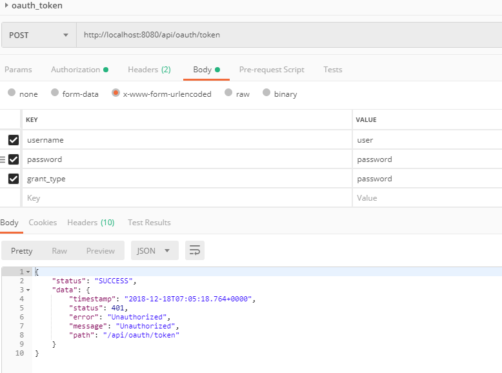502x373 pixels.
Task: Toggle the line wrap icon
Action: point(195,250)
